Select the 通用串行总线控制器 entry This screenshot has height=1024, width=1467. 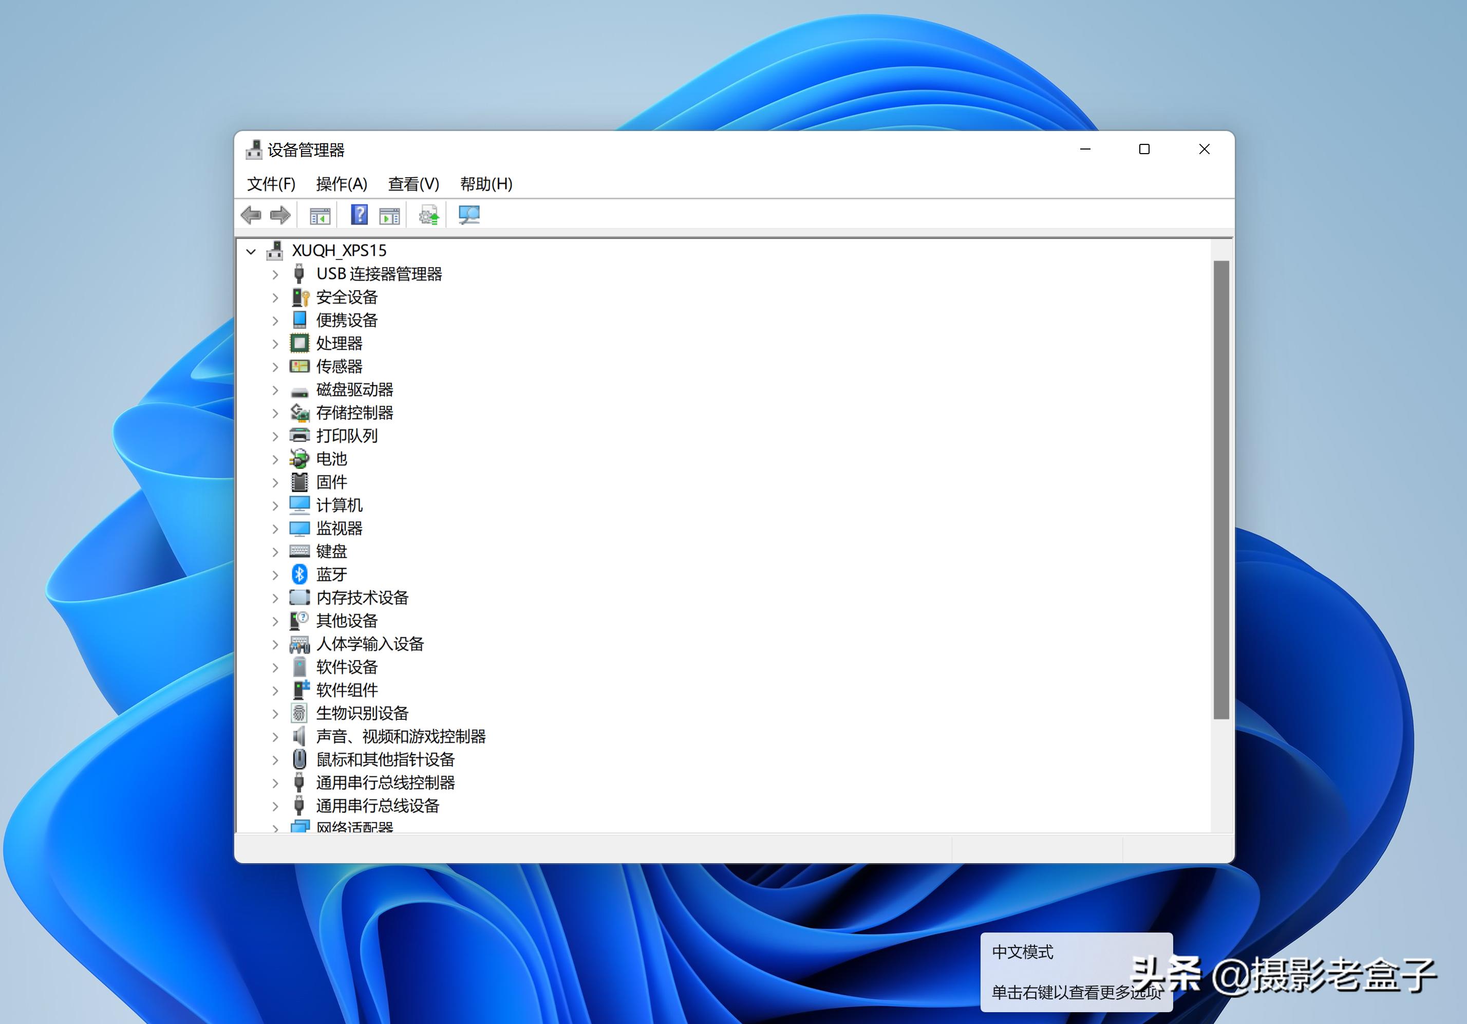(385, 783)
